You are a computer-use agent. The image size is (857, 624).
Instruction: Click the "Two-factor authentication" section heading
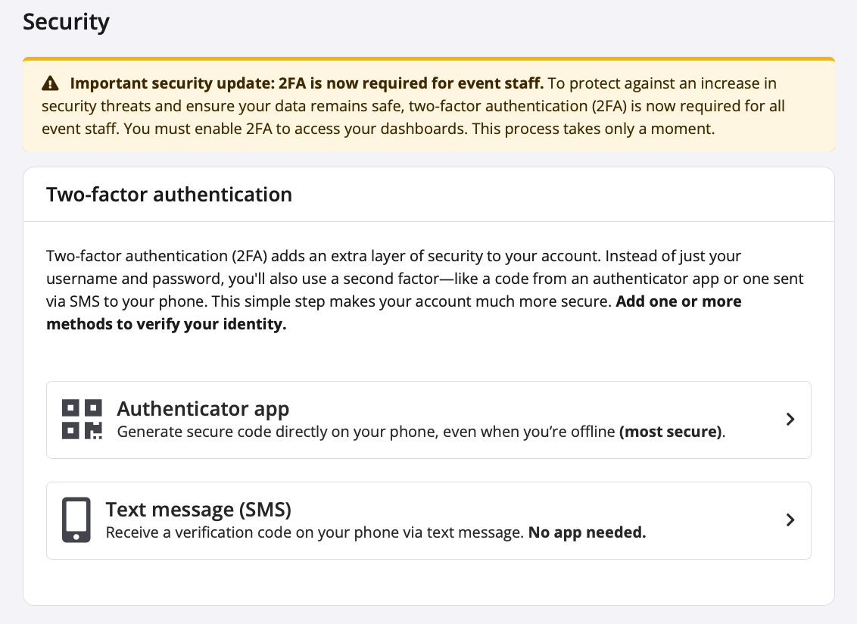point(169,195)
